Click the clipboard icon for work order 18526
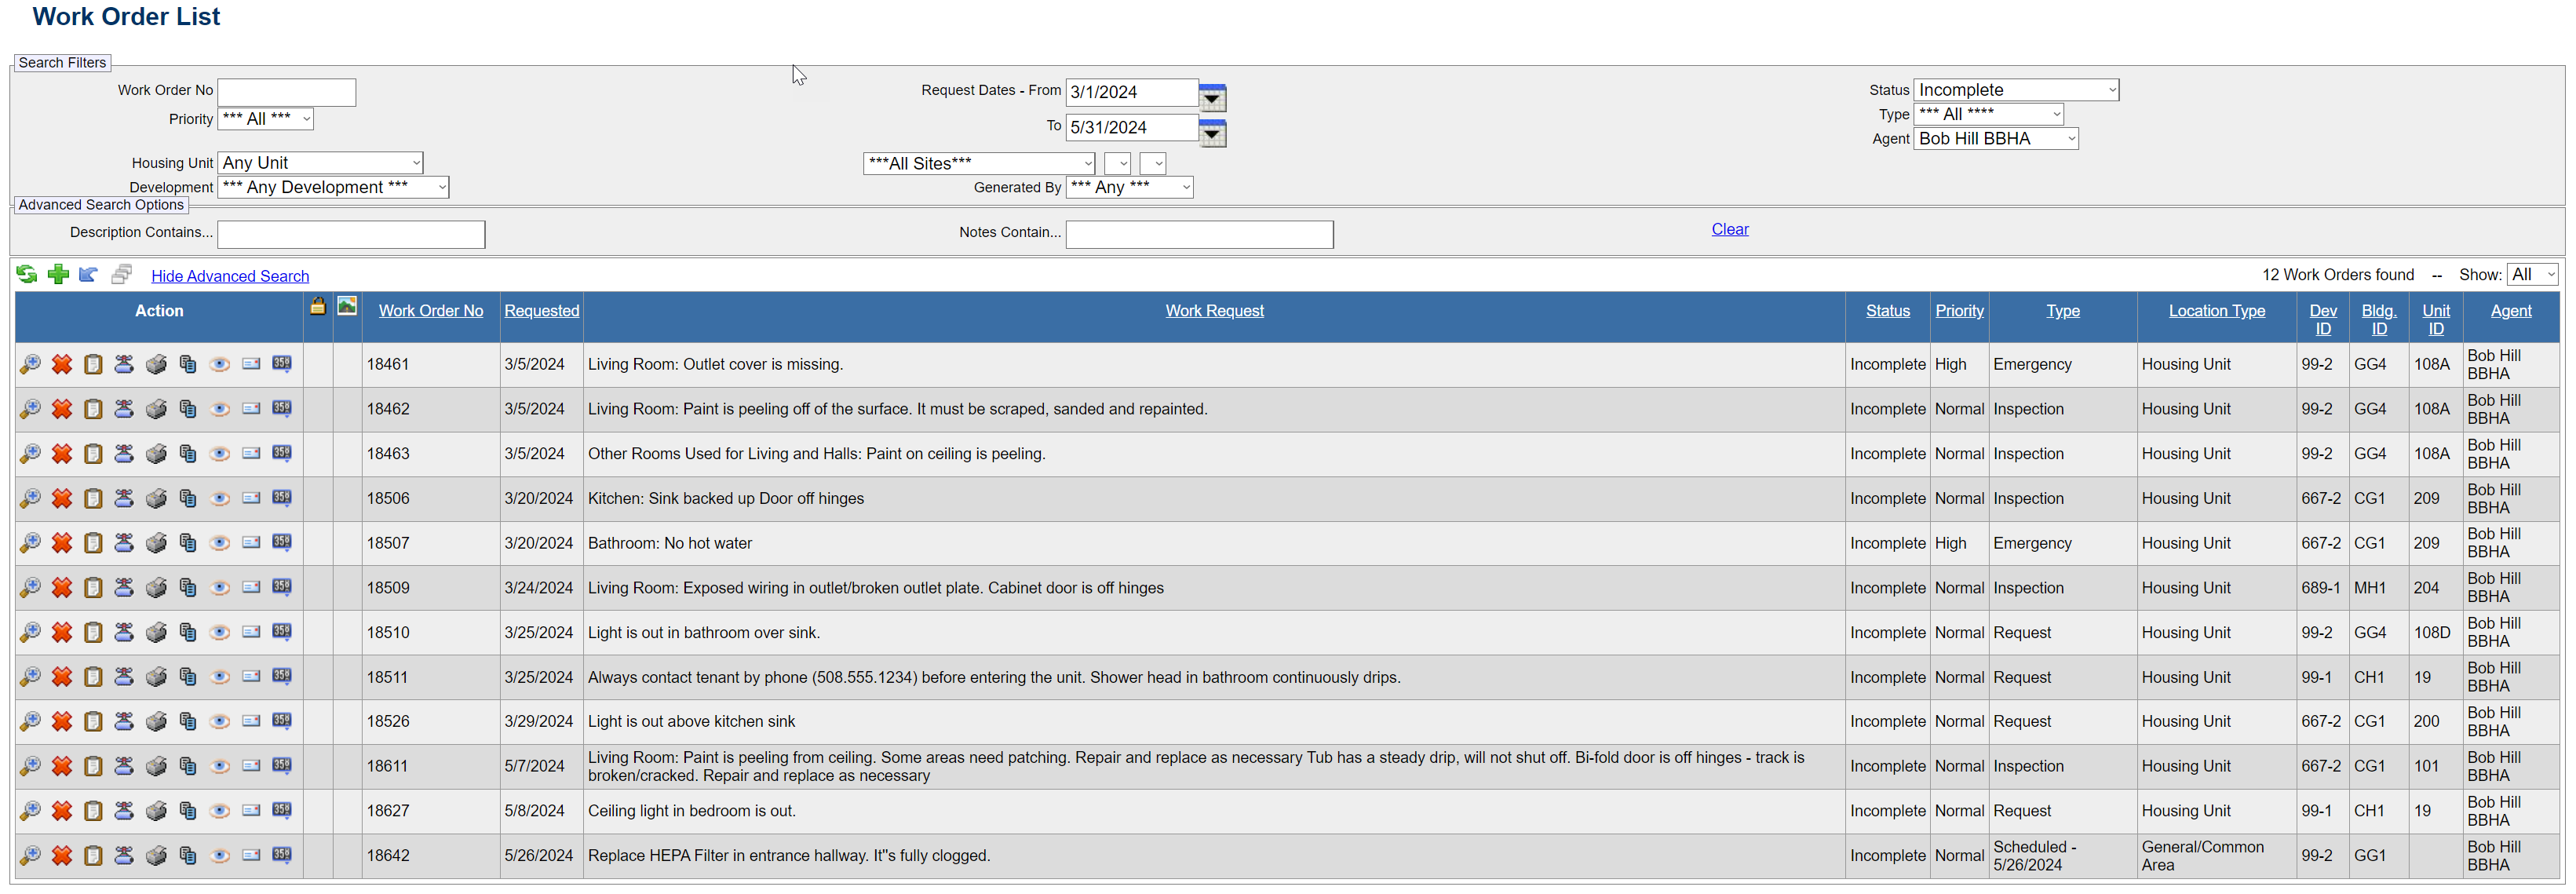The height and width of the screenshot is (894, 2576). point(93,722)
